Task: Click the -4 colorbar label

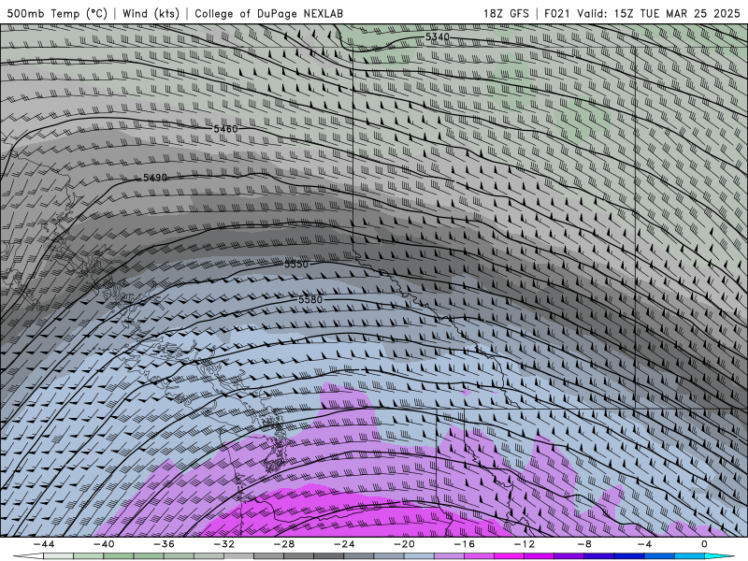Action: [x=644, y=544]
